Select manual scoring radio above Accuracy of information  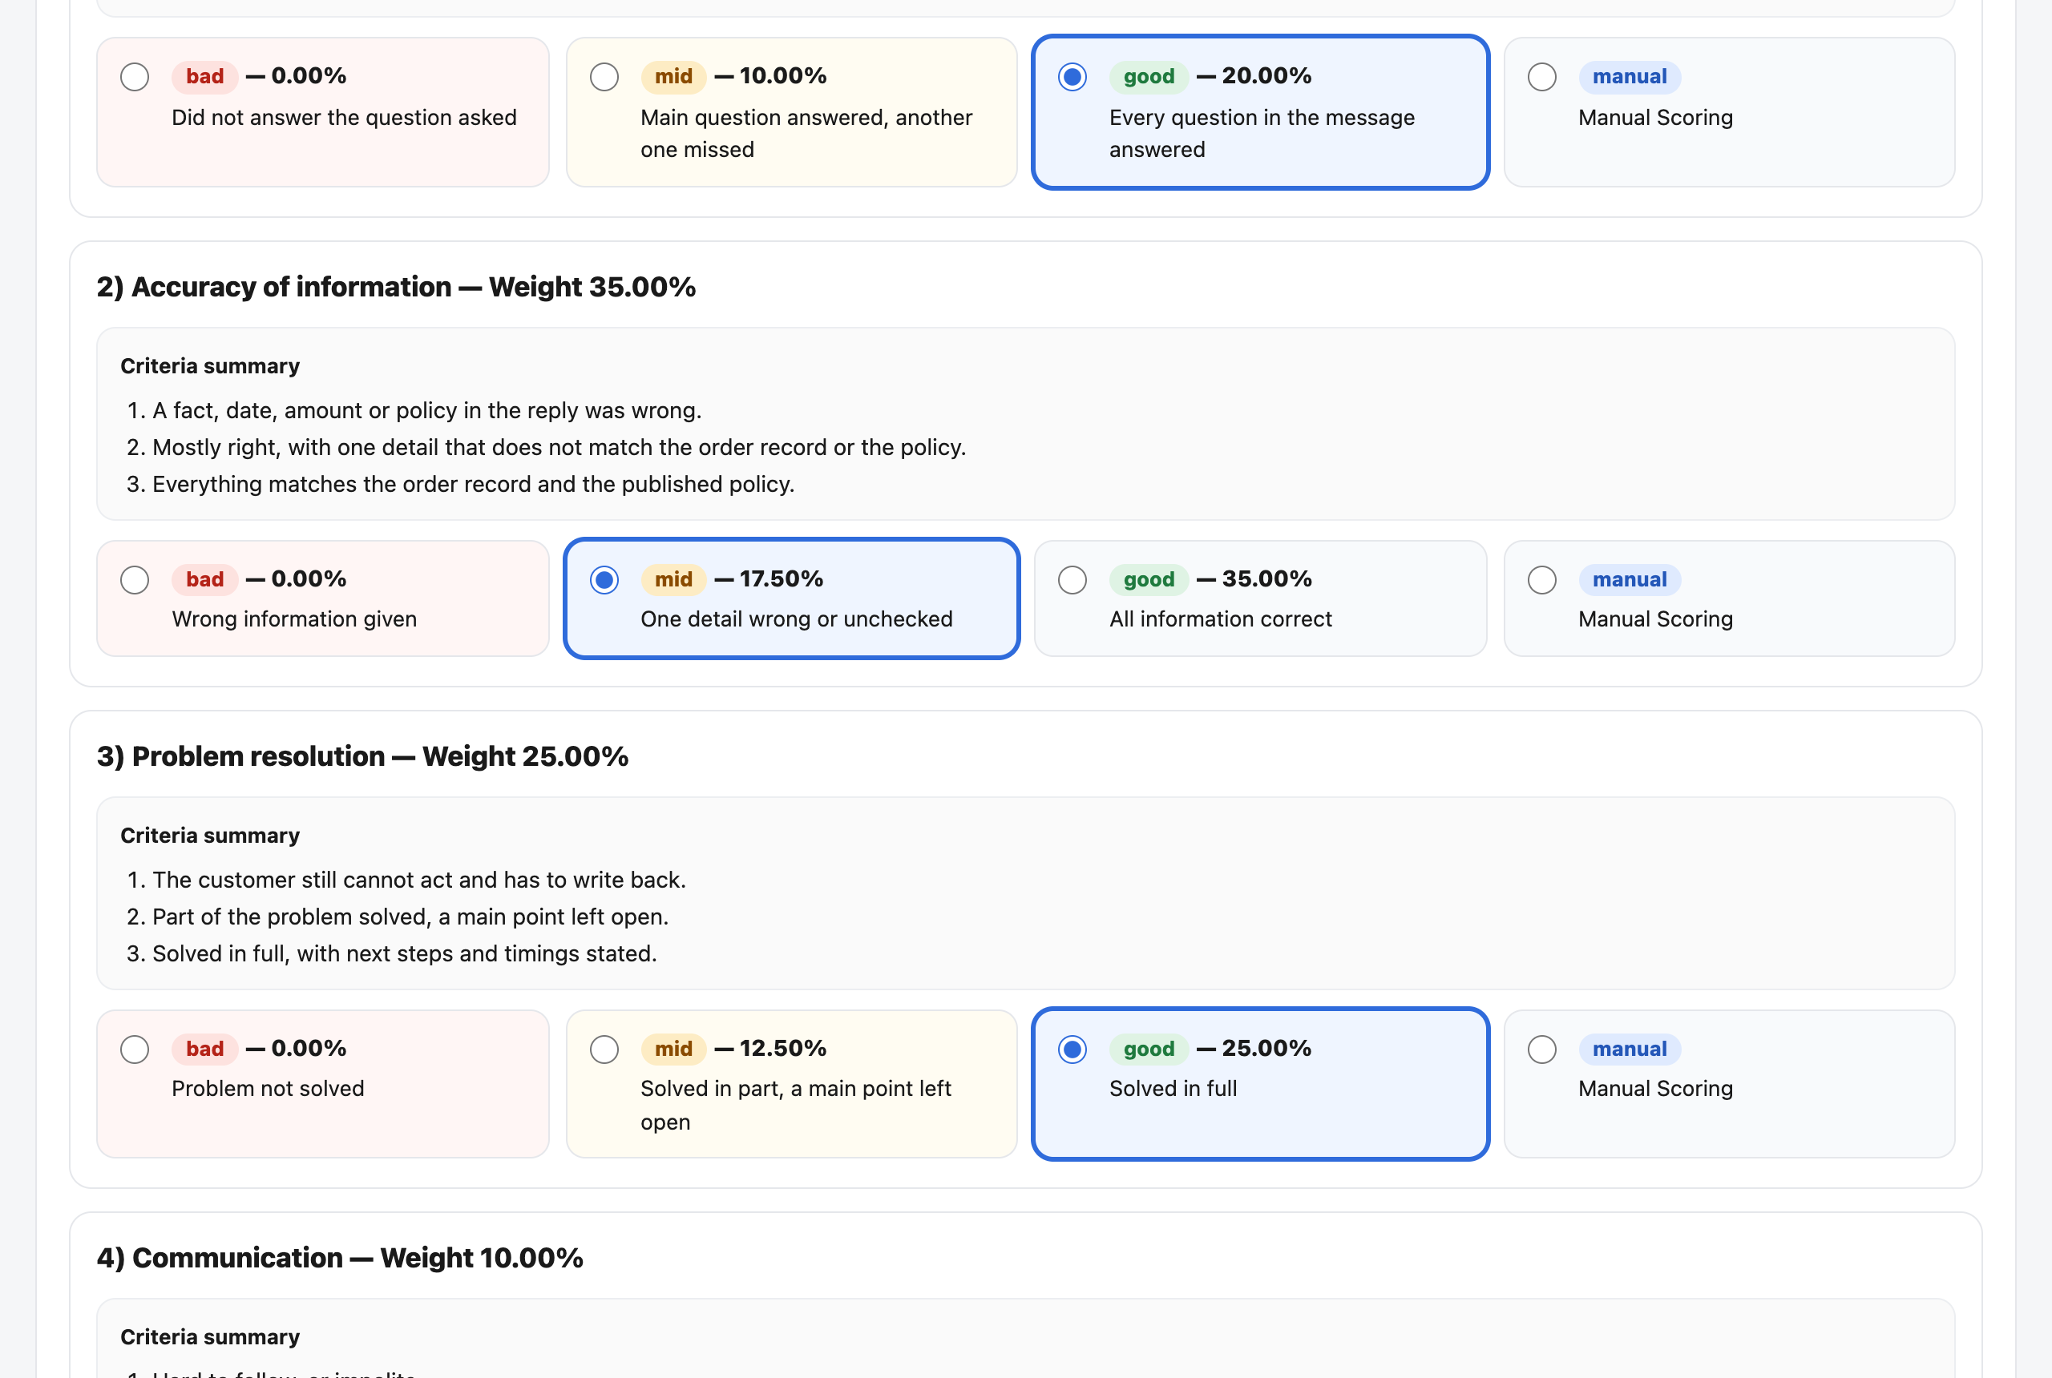(x=1542, y=76)
